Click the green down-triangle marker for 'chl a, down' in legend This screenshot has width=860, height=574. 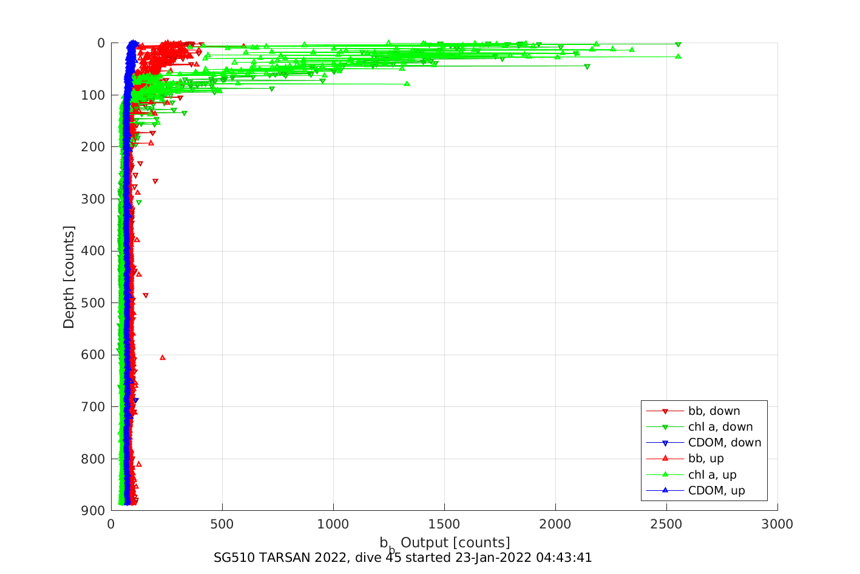coord(665,427)
